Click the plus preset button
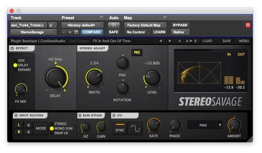 click(70, 32)
